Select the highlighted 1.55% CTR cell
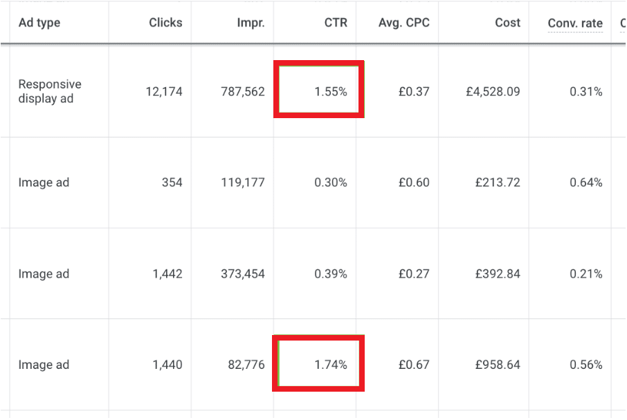 click(319, 89)
